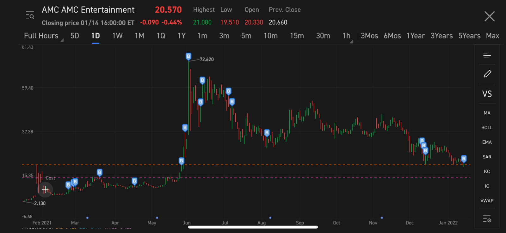506x233 pixels.
Task: Set range to 5Years
Action: pyautogui.click(x=469, y=36)
